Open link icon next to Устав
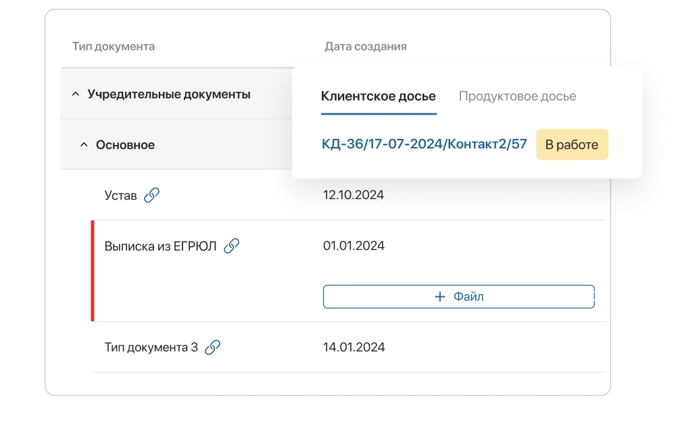 (x=151, y=195)
